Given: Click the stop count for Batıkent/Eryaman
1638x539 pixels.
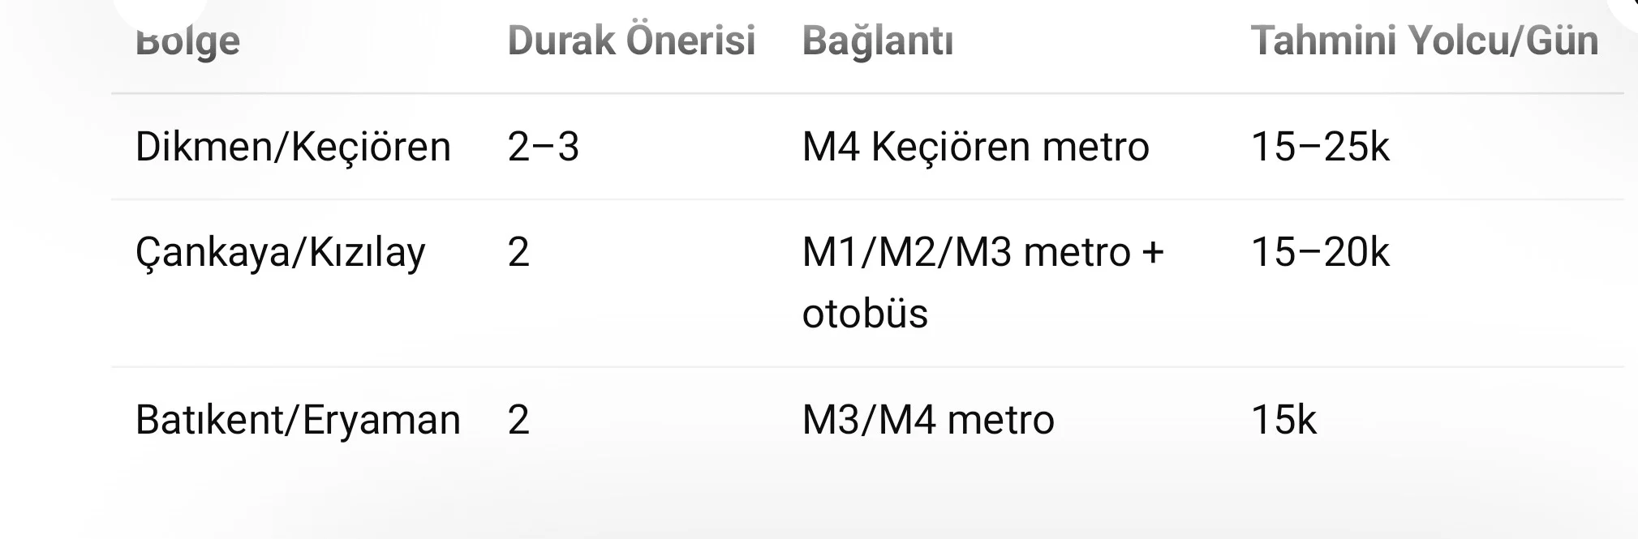Looking at the screenshot, I should pos(518,420).
